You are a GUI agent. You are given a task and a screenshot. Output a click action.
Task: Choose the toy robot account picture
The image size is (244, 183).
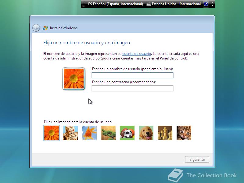coord(70,133)
